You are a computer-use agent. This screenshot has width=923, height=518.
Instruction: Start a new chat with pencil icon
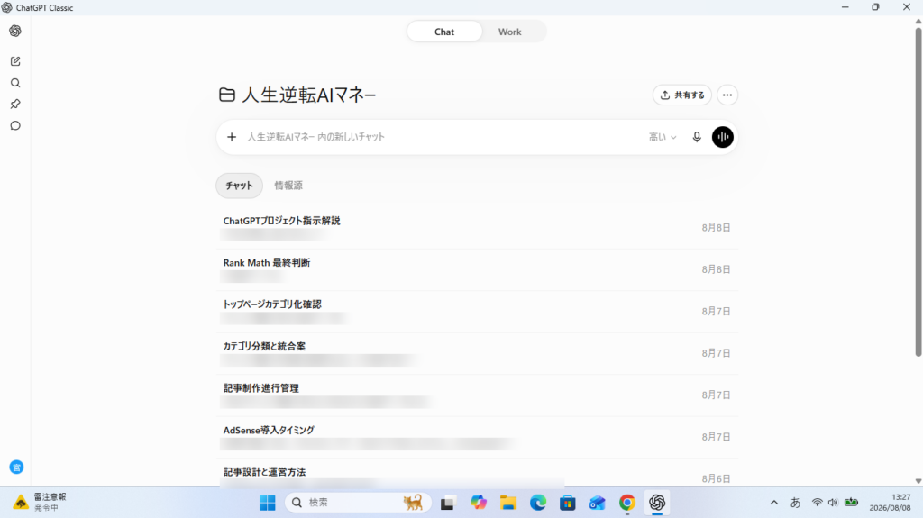point(15,61)
